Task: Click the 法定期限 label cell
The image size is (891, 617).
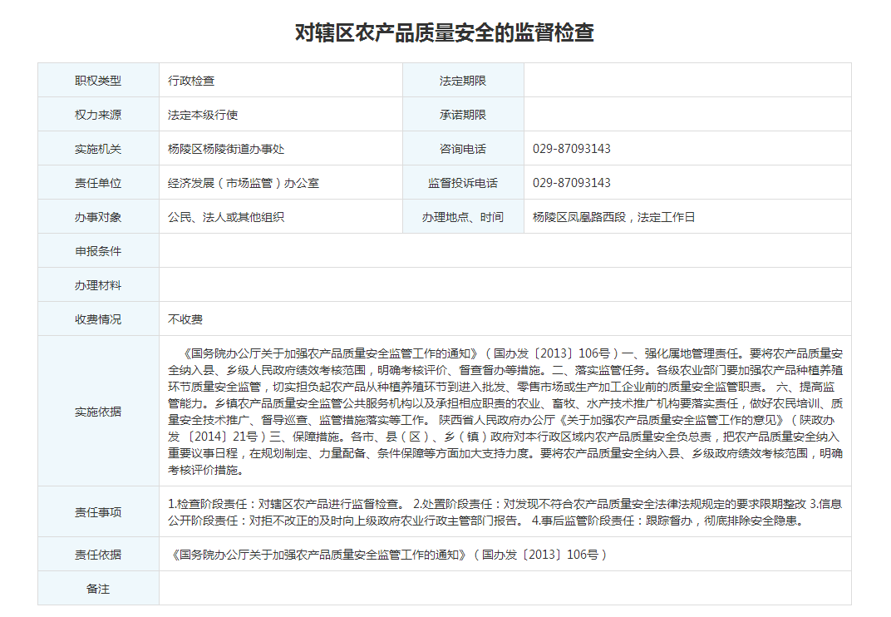Action: point(463,81)
